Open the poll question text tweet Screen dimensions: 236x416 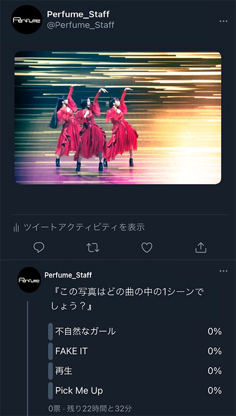[128, 300]
